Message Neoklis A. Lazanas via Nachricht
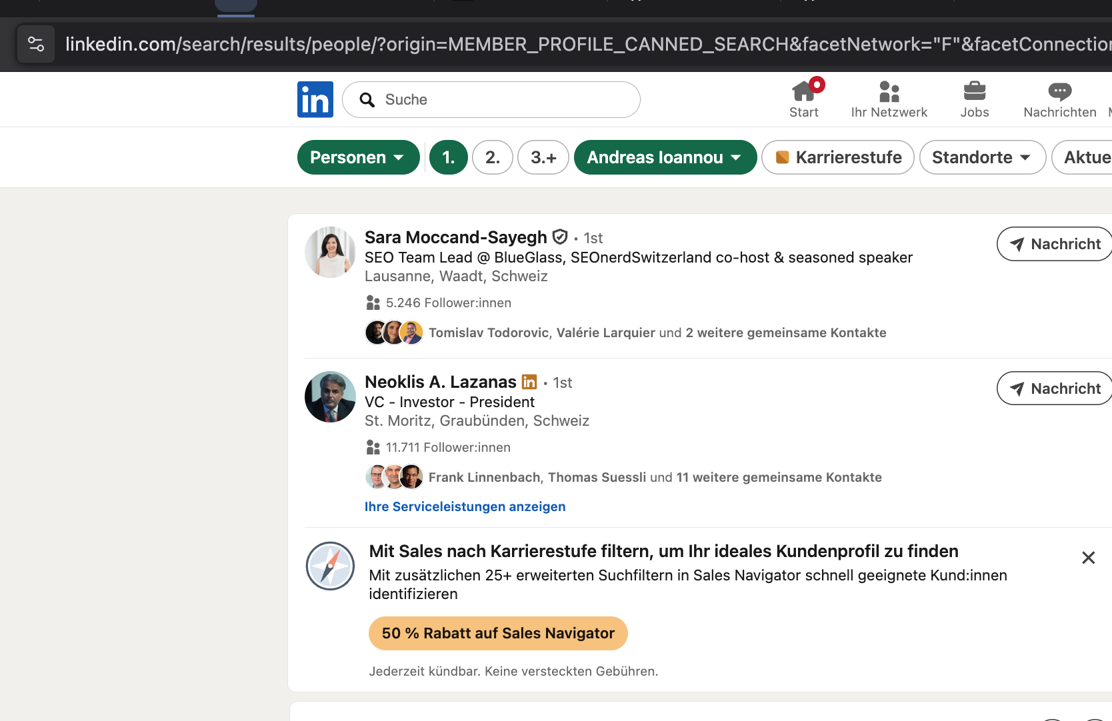Viewport: 1112px width, 721px height. 1055,388
